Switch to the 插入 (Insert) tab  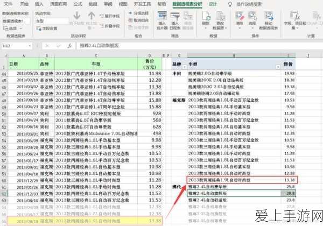39,4
